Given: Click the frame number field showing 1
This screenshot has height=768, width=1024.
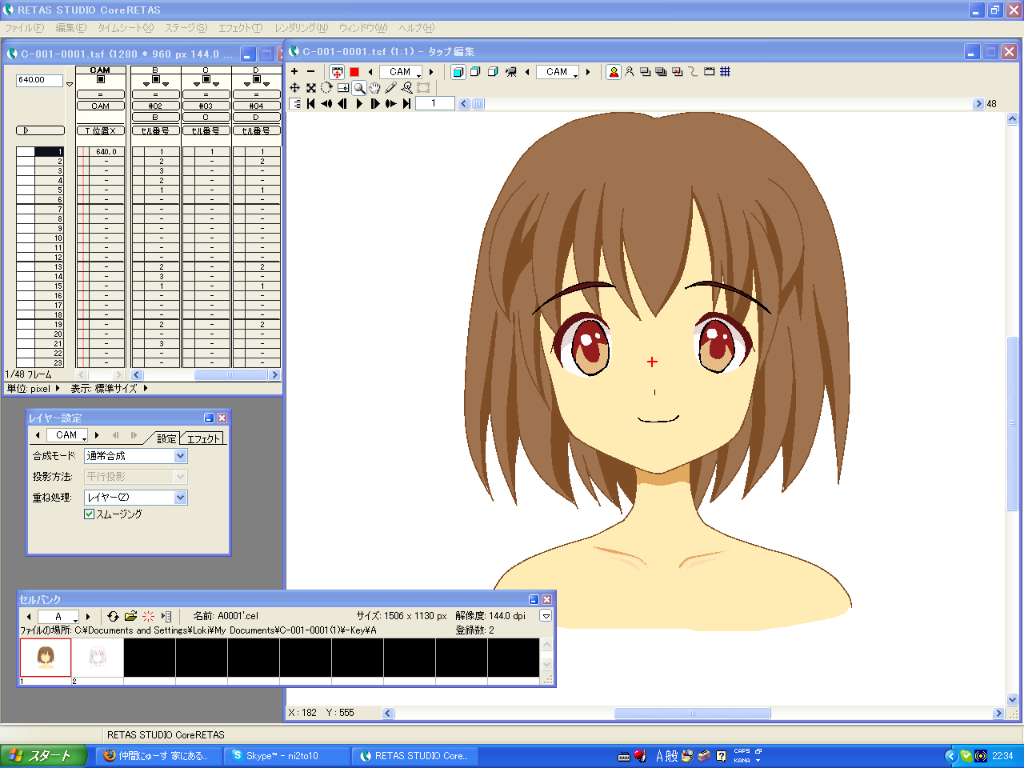Looking at the screenshot, I should coord(434,103).
